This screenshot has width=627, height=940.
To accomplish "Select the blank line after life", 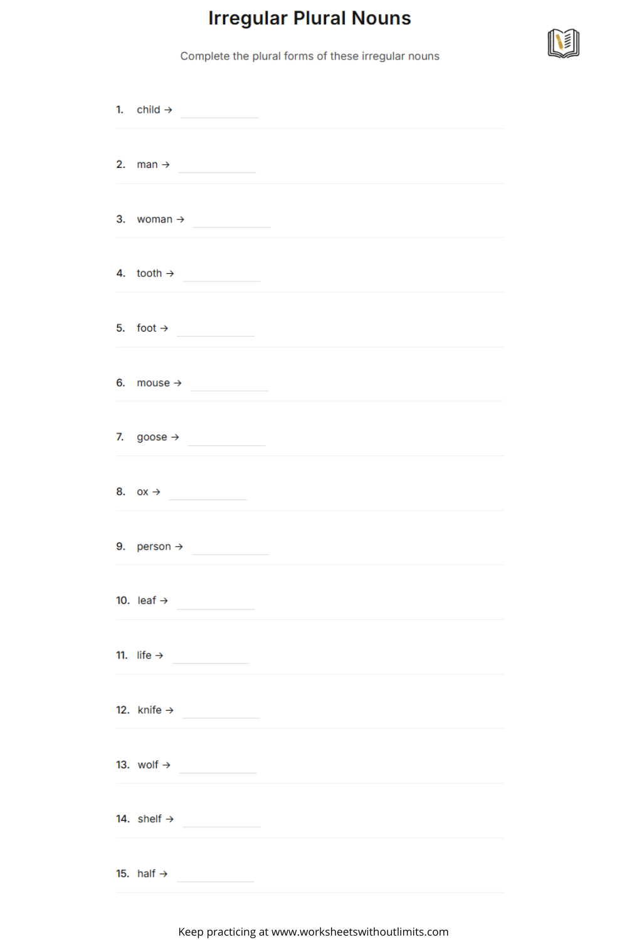I will pyautogui.click(x=211, y=657).
